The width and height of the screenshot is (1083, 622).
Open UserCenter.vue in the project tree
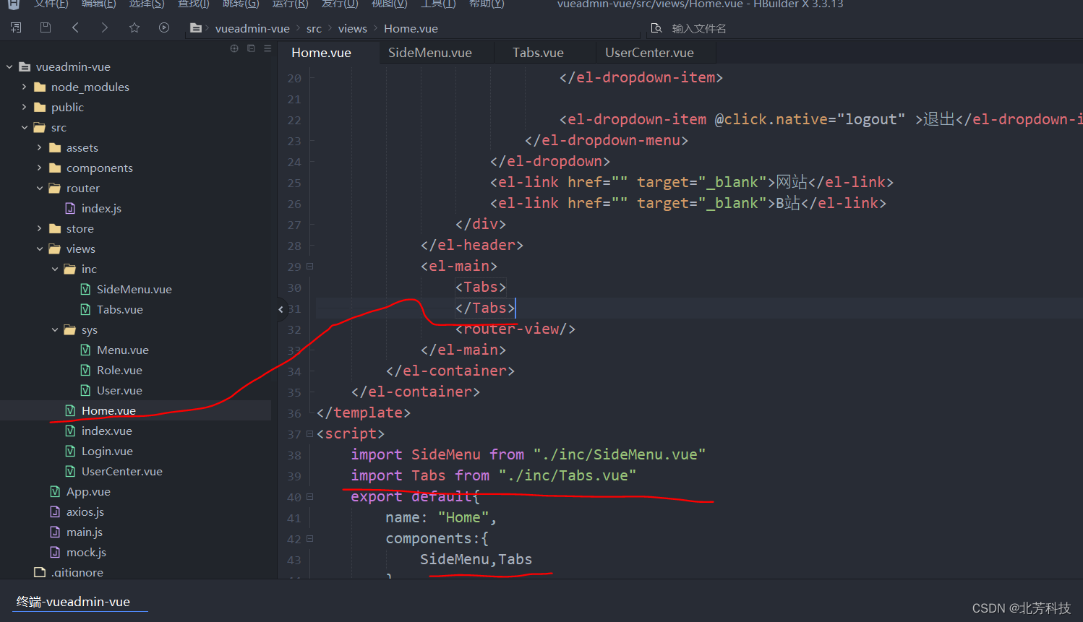[121, 471]
